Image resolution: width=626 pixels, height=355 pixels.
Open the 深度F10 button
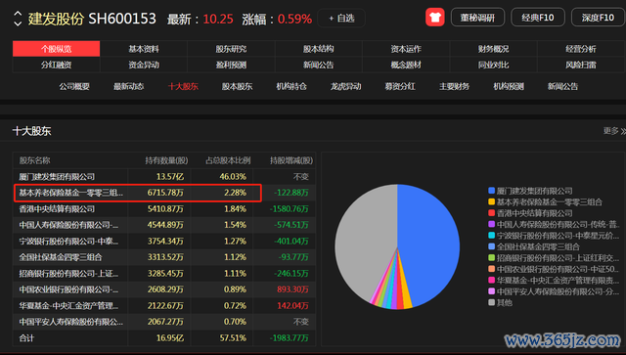point(598,18)
